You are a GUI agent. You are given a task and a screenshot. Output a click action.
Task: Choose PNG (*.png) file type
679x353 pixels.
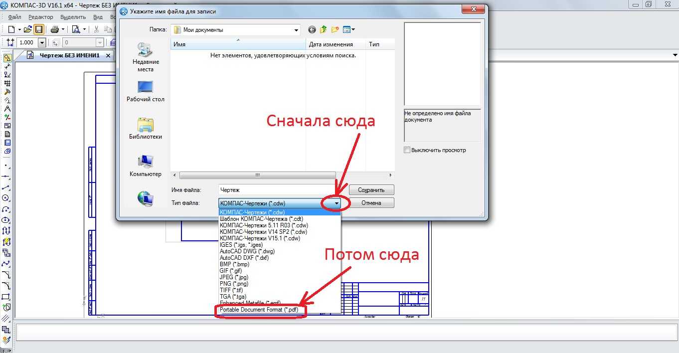click(x=233, y=284)
